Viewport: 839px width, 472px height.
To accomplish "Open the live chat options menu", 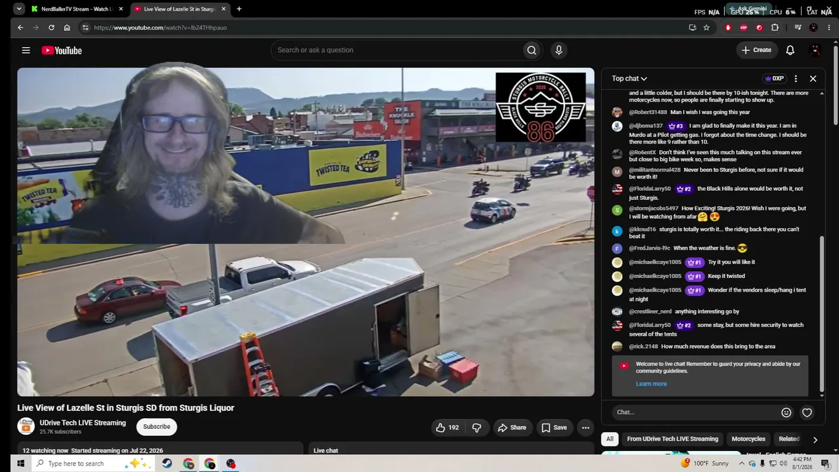I will click(796, 79).
